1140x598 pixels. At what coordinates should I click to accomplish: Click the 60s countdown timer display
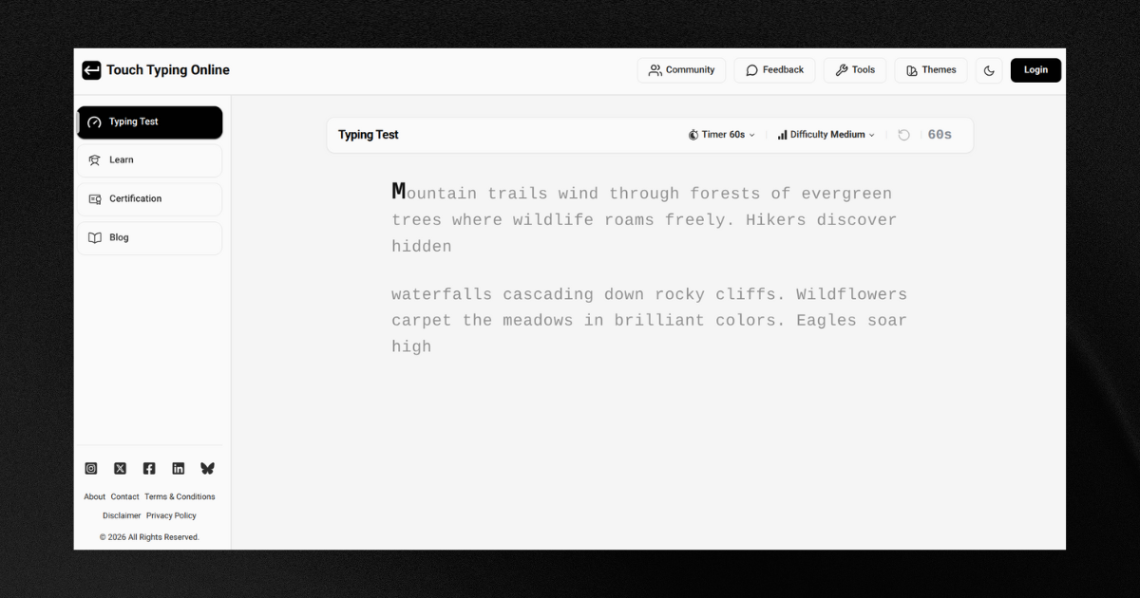point(940,134)
